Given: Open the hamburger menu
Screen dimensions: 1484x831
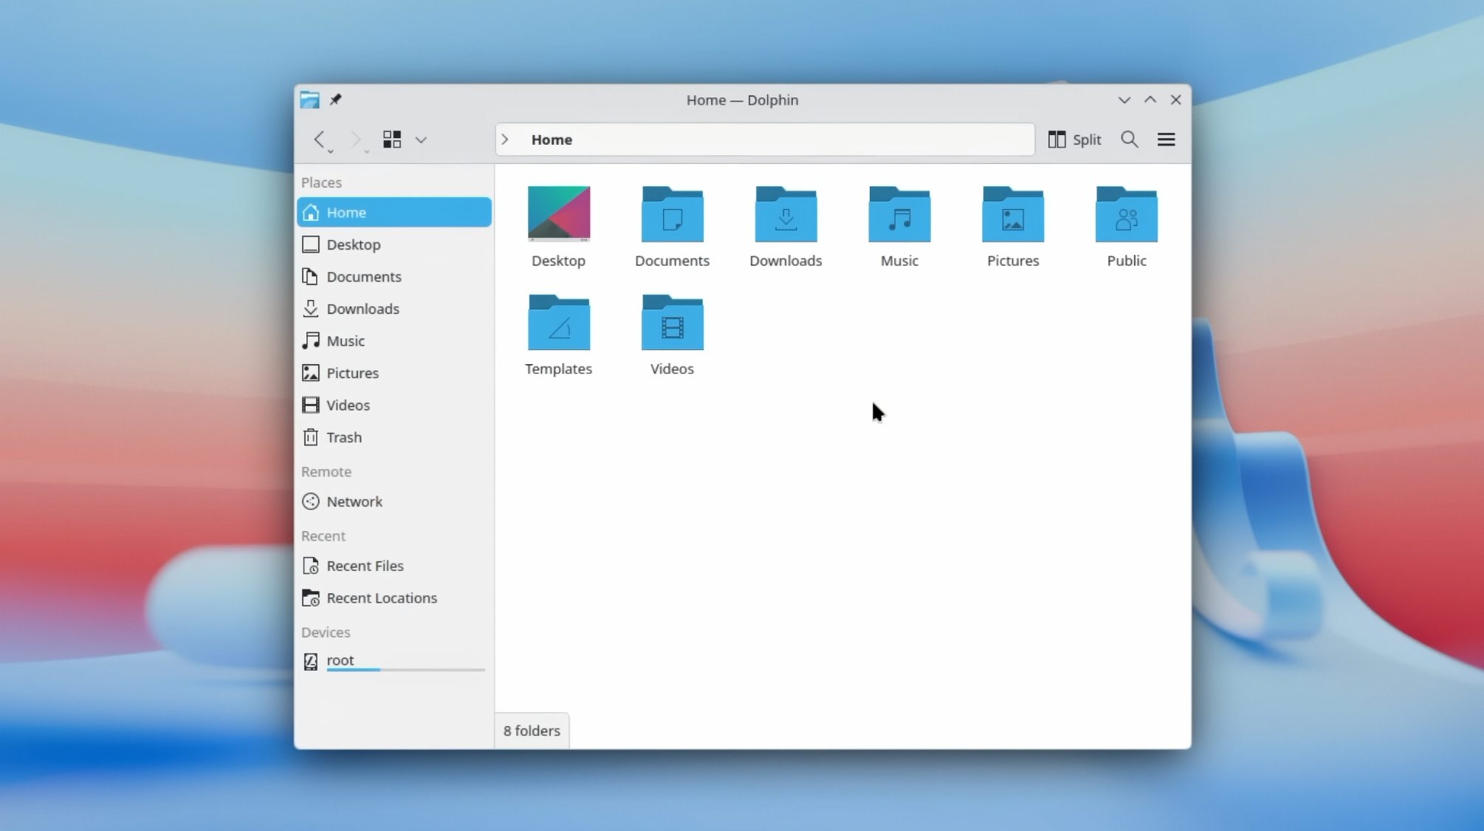Looking at the screenshot, I should click(x=1166, y=140).
